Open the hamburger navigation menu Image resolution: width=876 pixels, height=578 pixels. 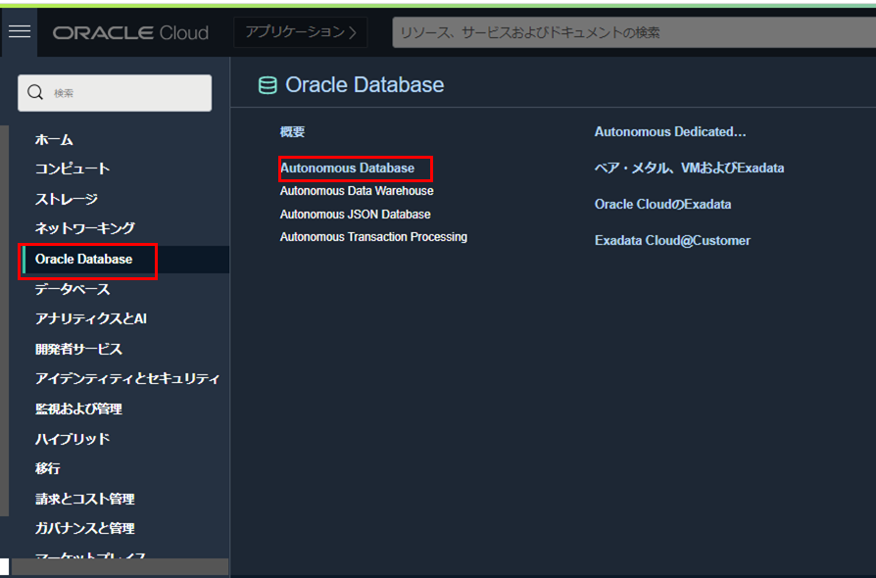(20, 31)
